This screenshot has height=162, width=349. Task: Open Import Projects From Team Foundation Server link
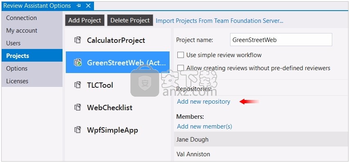pos(219,21)
